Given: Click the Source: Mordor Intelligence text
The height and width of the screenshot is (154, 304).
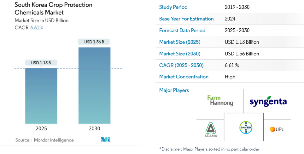Looking at the screenshot, I should pos(44,140).
